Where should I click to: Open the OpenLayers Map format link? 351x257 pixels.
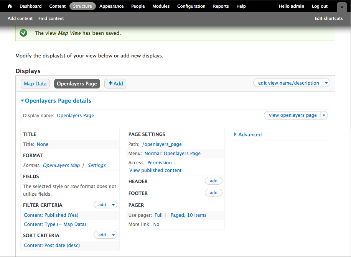pos(61,165)
